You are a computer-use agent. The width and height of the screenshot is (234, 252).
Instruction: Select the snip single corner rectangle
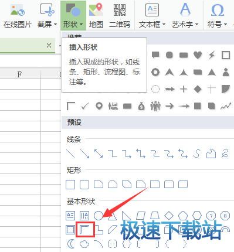coord(99,185)
